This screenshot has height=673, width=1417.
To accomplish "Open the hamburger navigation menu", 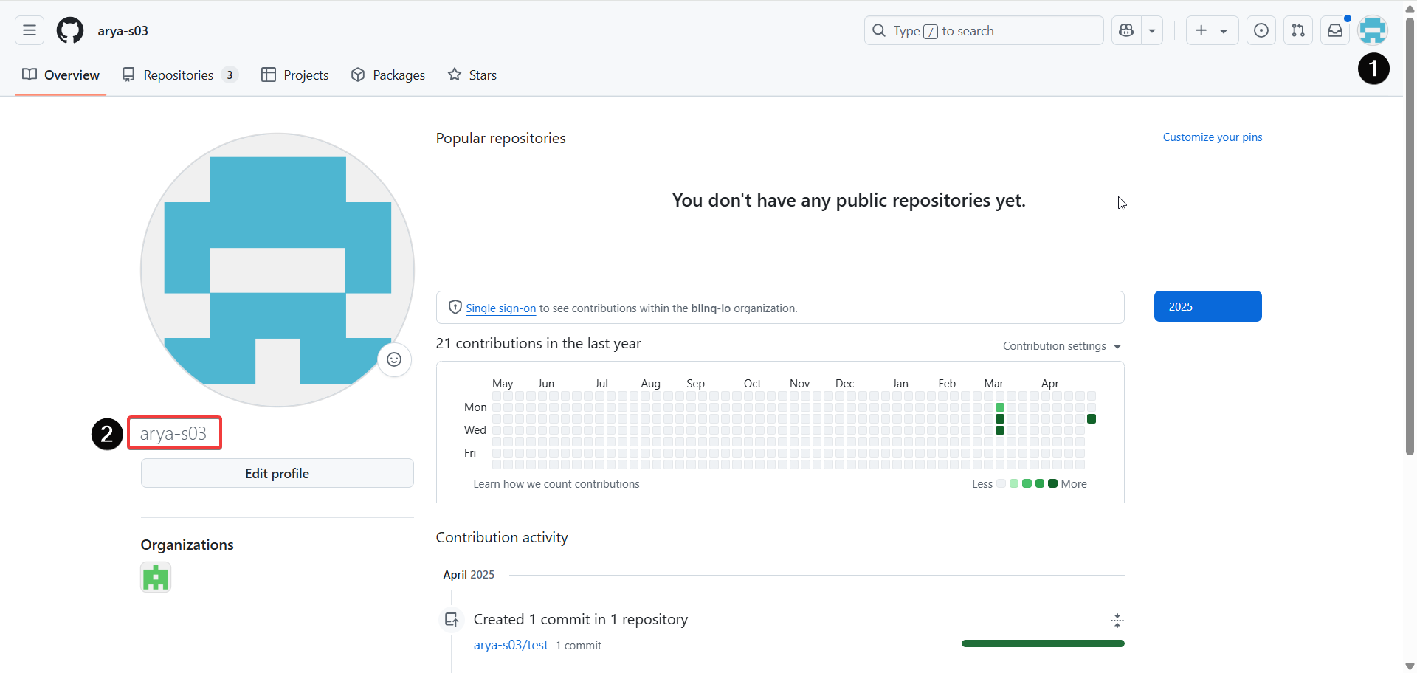I will [28, 30].
